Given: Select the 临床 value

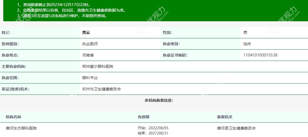Looking at the screenshot, I should [247, 44].
